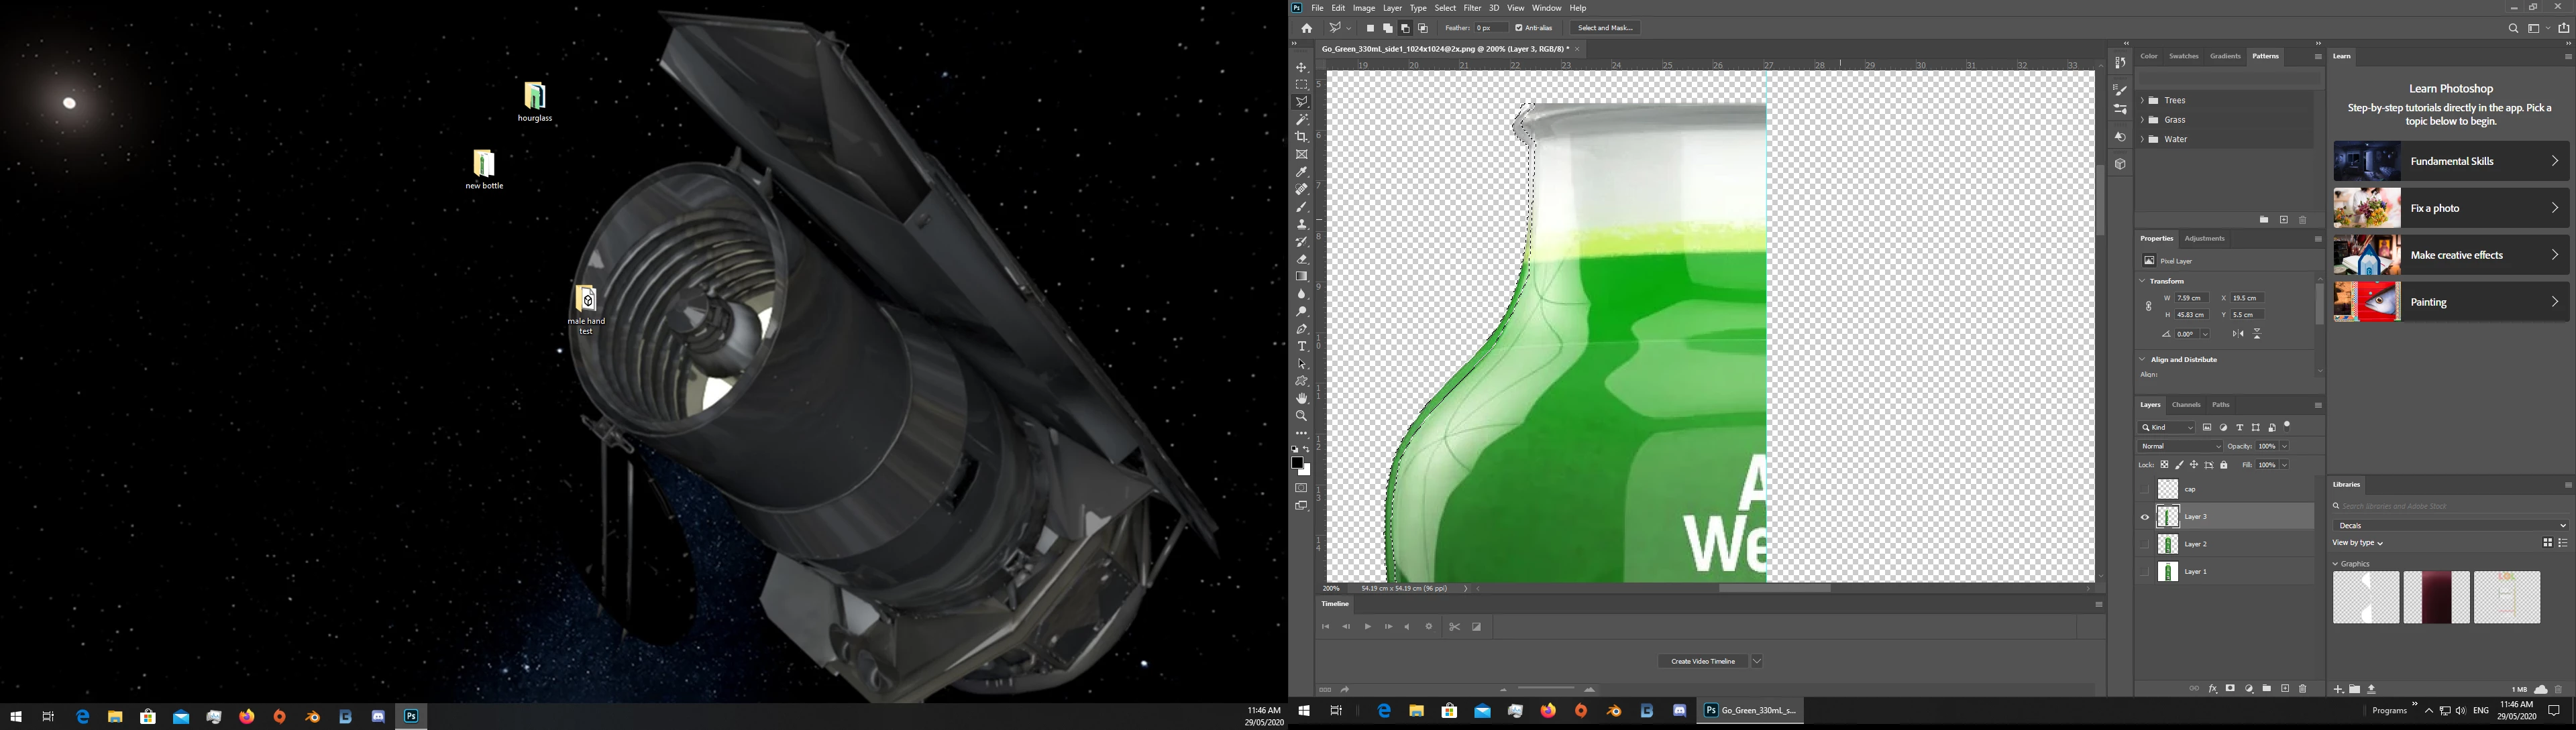The height and width of the screenshot is (730, 2576).
Task: Select the Crop tool
Action: coord(1301,137)
